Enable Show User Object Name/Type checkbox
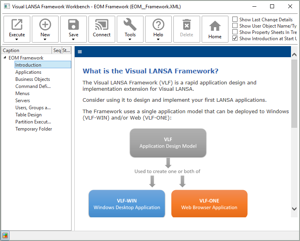This screenshot has width=300, height=241. tap(235, 26)
